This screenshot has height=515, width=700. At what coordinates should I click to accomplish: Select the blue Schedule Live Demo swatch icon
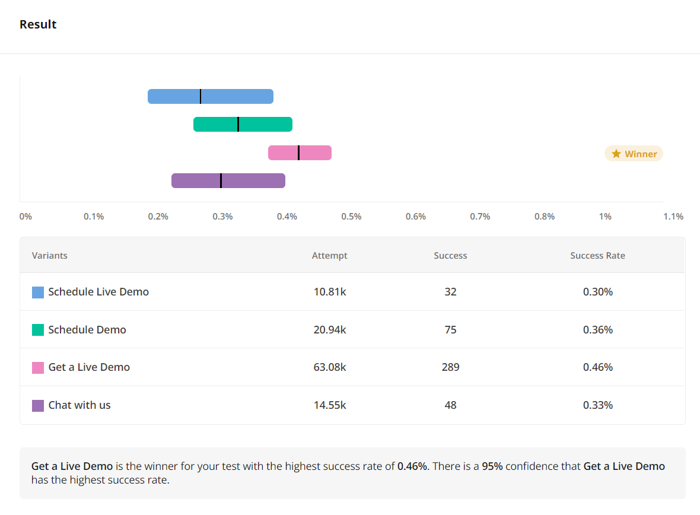point(37,292)
